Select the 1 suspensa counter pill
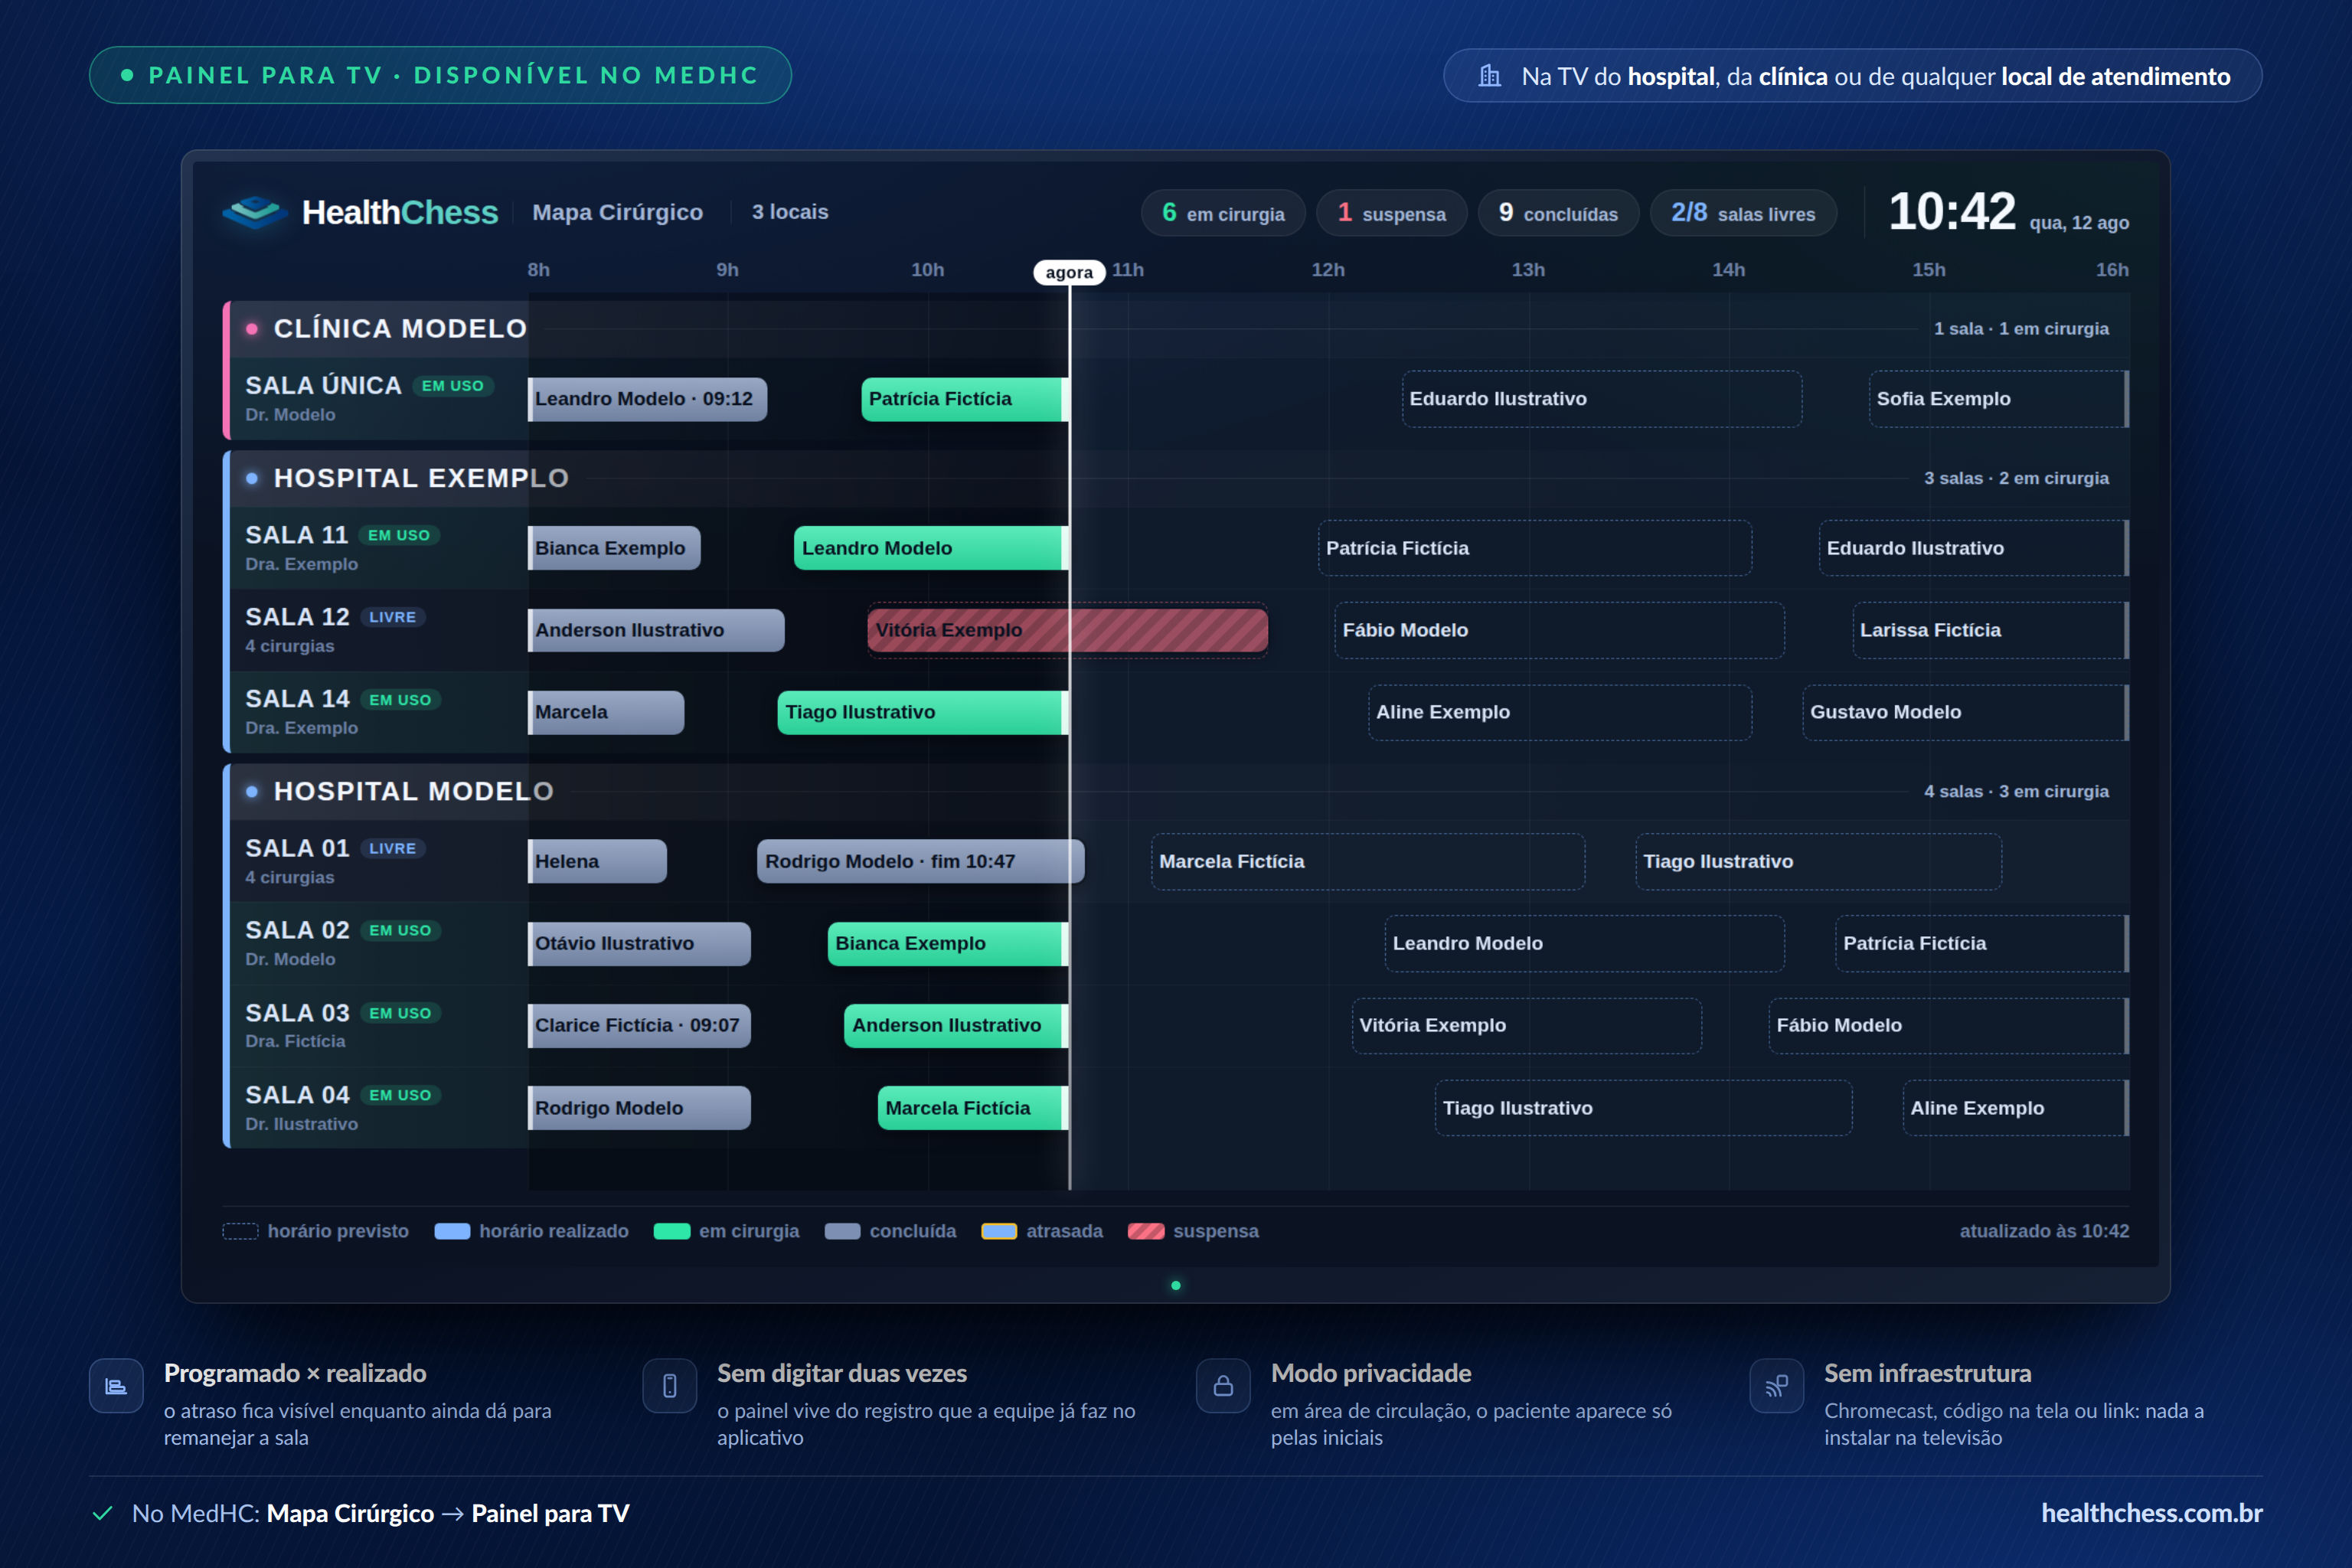This screenshot has width=2352, height=1568. 1391,213
